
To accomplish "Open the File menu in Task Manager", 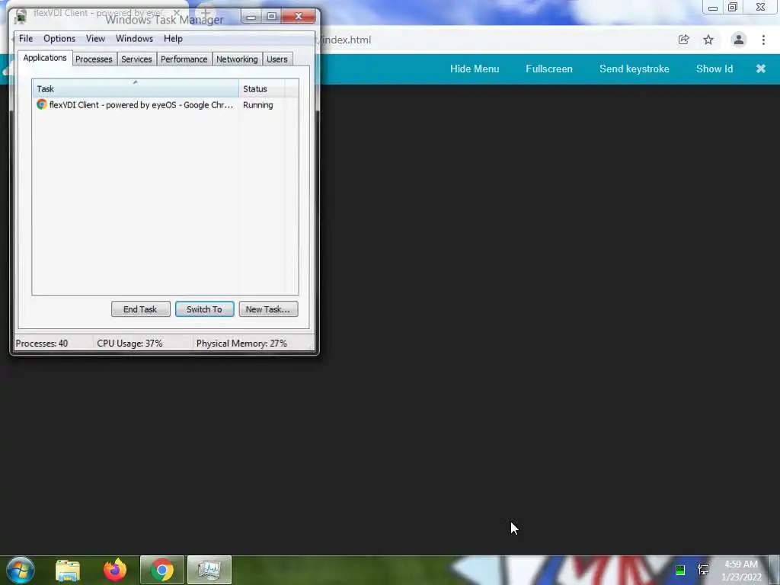I will point(26,38).
